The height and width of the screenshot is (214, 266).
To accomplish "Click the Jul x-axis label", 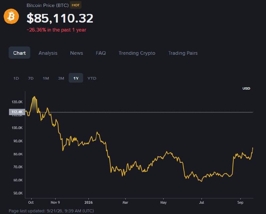I will (201, 202).
